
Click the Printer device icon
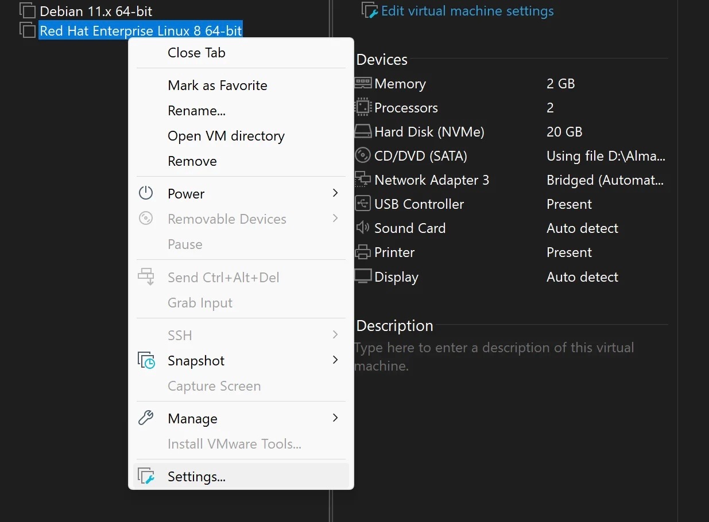point(363,252)
